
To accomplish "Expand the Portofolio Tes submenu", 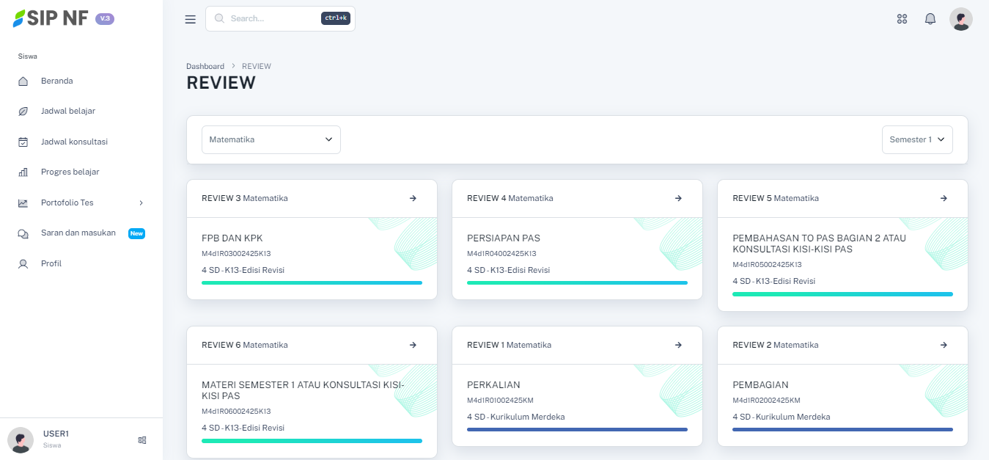I will (x=81, y=202).
